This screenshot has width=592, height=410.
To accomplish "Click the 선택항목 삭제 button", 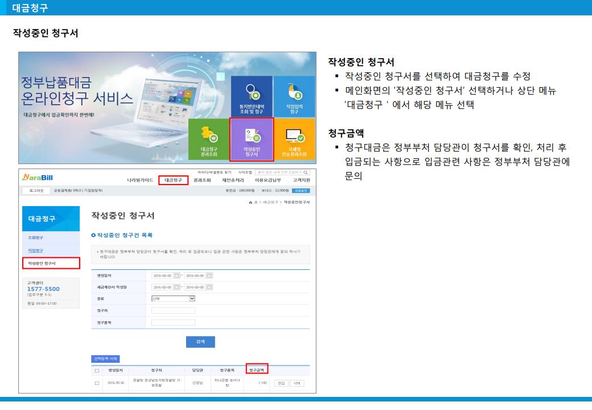I will click(105, 359).
